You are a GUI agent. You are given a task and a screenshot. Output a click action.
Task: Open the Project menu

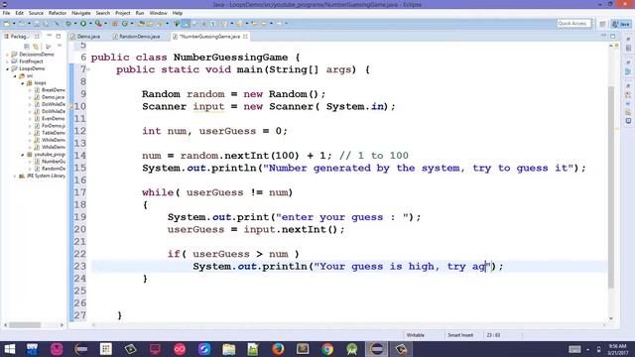click(123, 13)
